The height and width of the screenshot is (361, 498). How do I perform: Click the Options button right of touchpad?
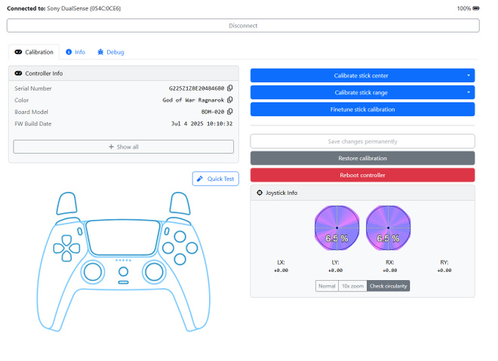(x=167, y=231)
